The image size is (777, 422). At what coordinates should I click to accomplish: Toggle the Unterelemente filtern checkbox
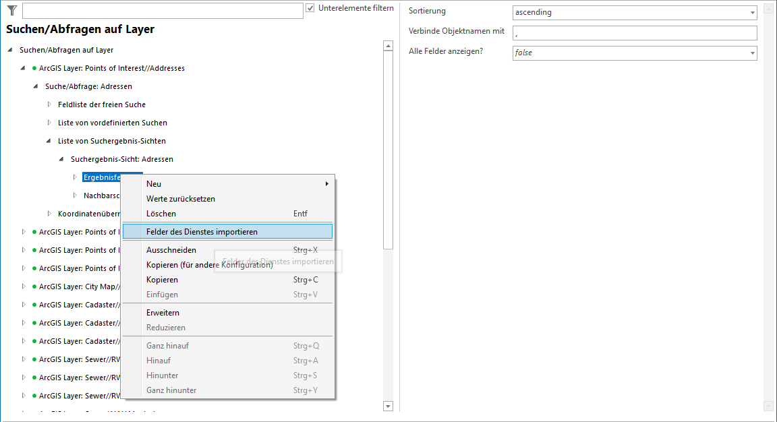tap(310, 9)
